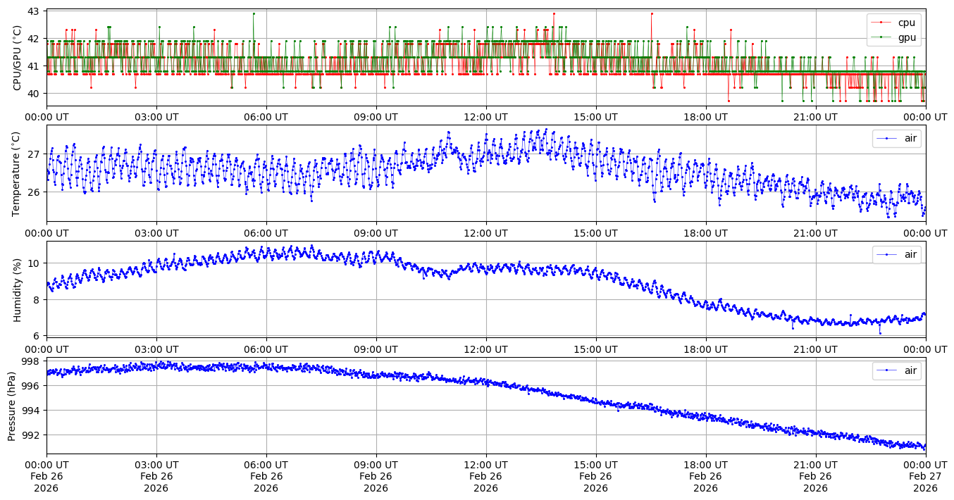This screenshot has width=954, height=500.
Task: Click the 12:00 UT tick under the CPU/GPU plot
Action: click(485, 117)
